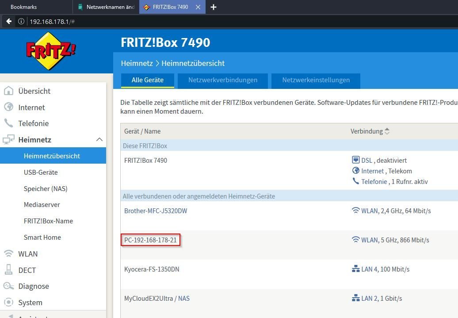Click Telefonie link in Verbindung column
The width and height of the screenshot is (458, 318).
coord(374,181)
